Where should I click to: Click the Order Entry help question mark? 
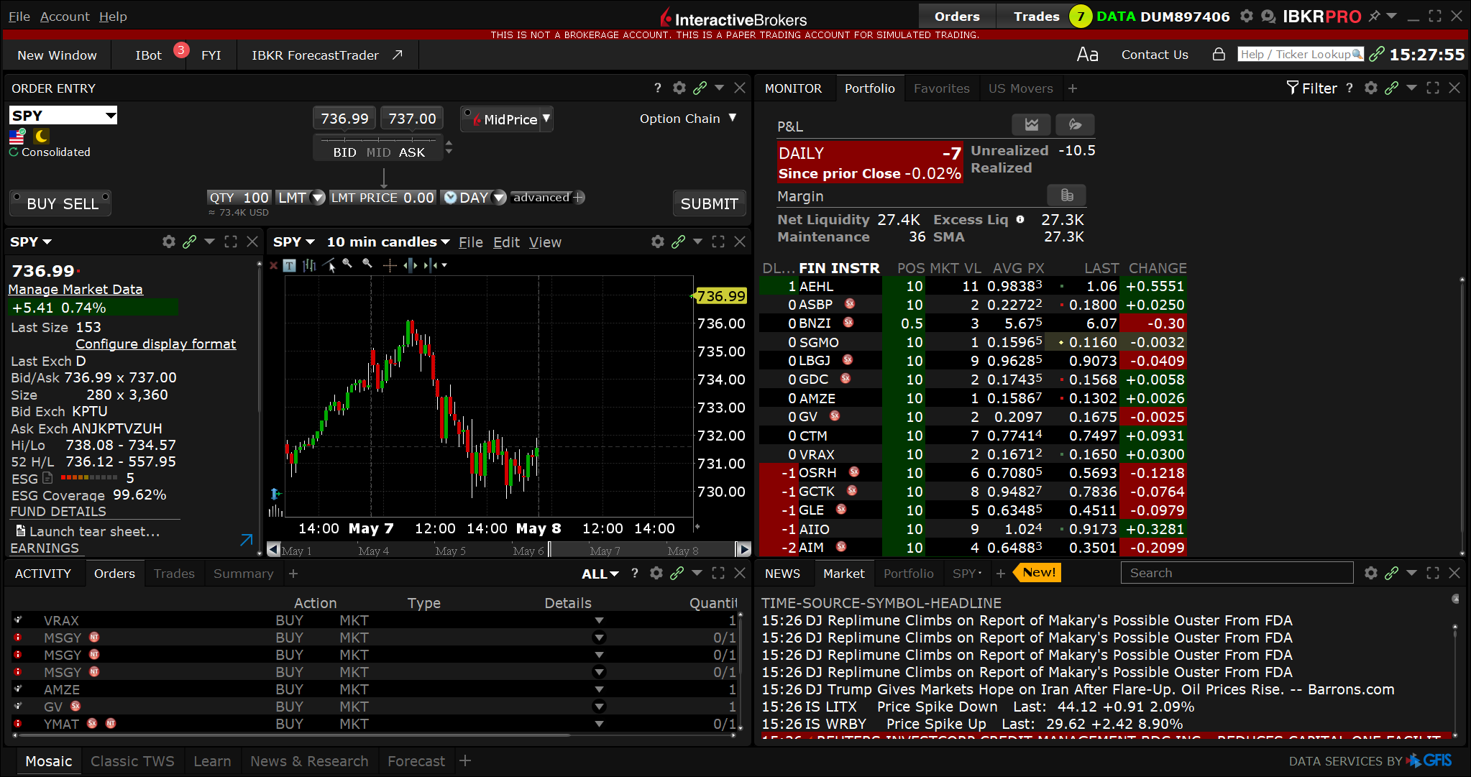(657, 88)
